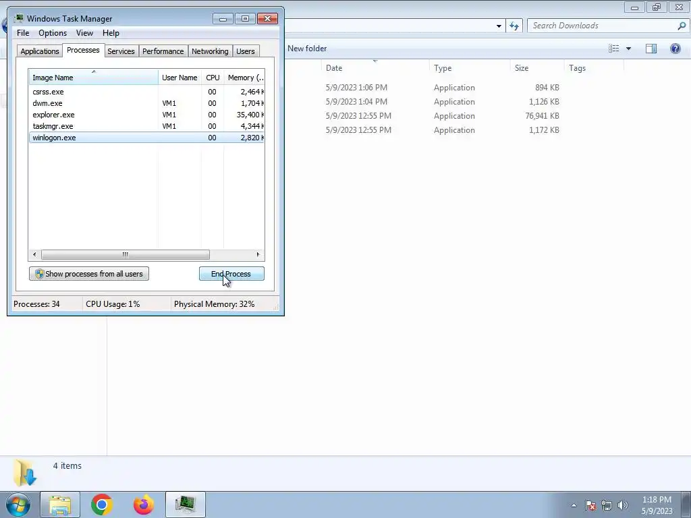691x518 pixels.
Task: Open the Action Center flag icon
Action: click(590, 505)
